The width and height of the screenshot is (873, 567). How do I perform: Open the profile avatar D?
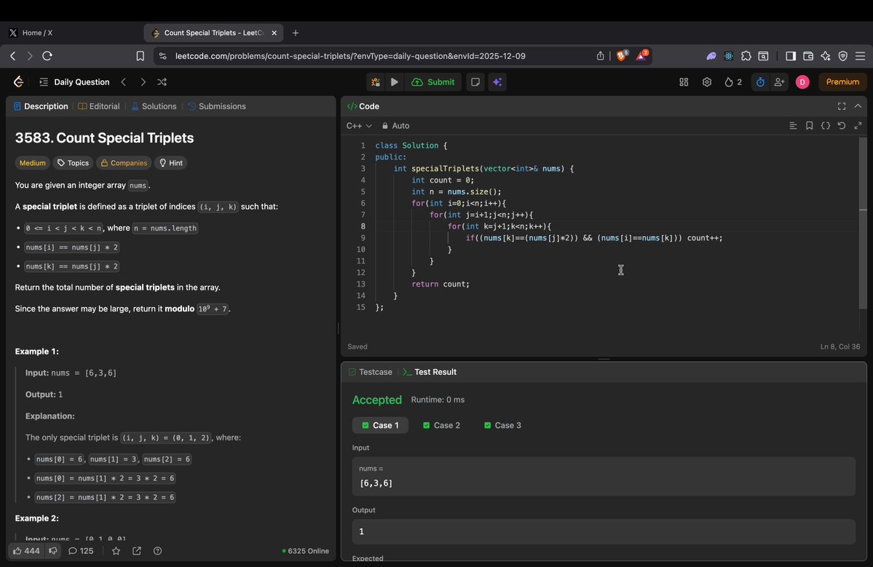[x=802, y=82]
